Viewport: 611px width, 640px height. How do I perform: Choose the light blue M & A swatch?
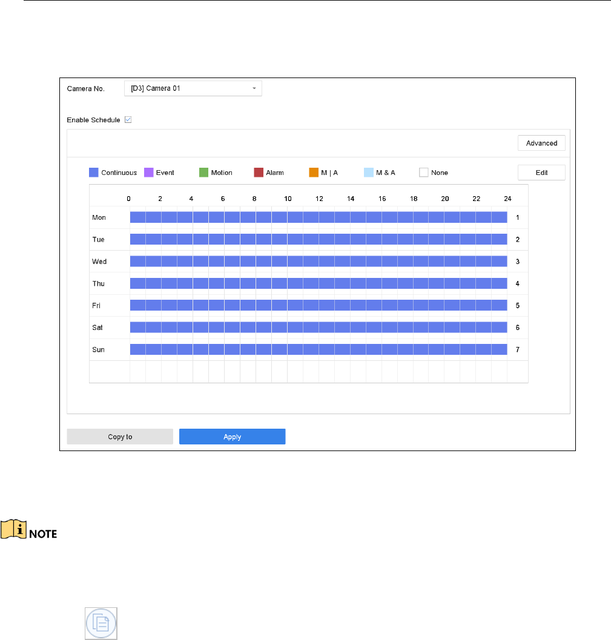[x=369, y=173]
